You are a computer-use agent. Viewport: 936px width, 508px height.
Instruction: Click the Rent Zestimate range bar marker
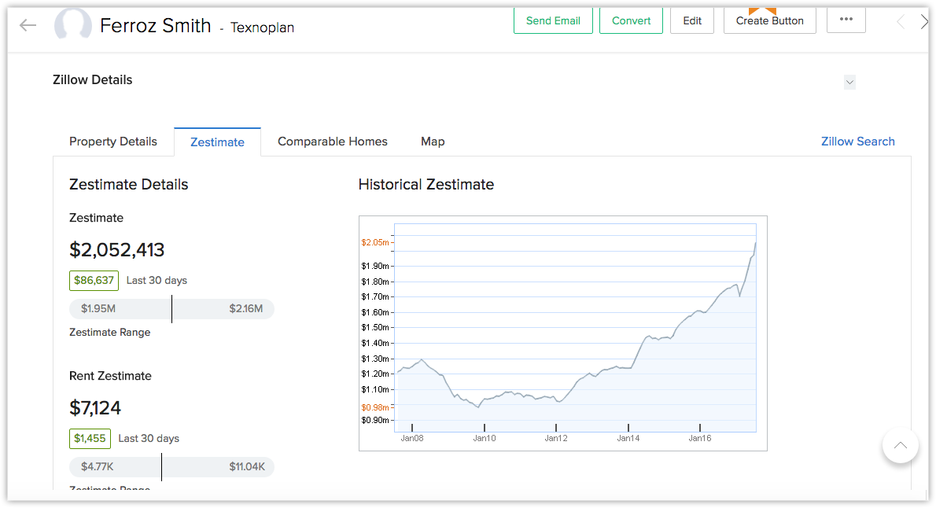(161, 467)
